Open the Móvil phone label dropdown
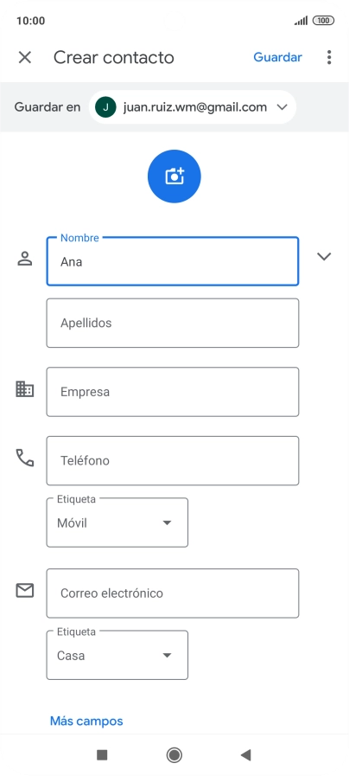349x776 pixels. click(x=117, y=523)
